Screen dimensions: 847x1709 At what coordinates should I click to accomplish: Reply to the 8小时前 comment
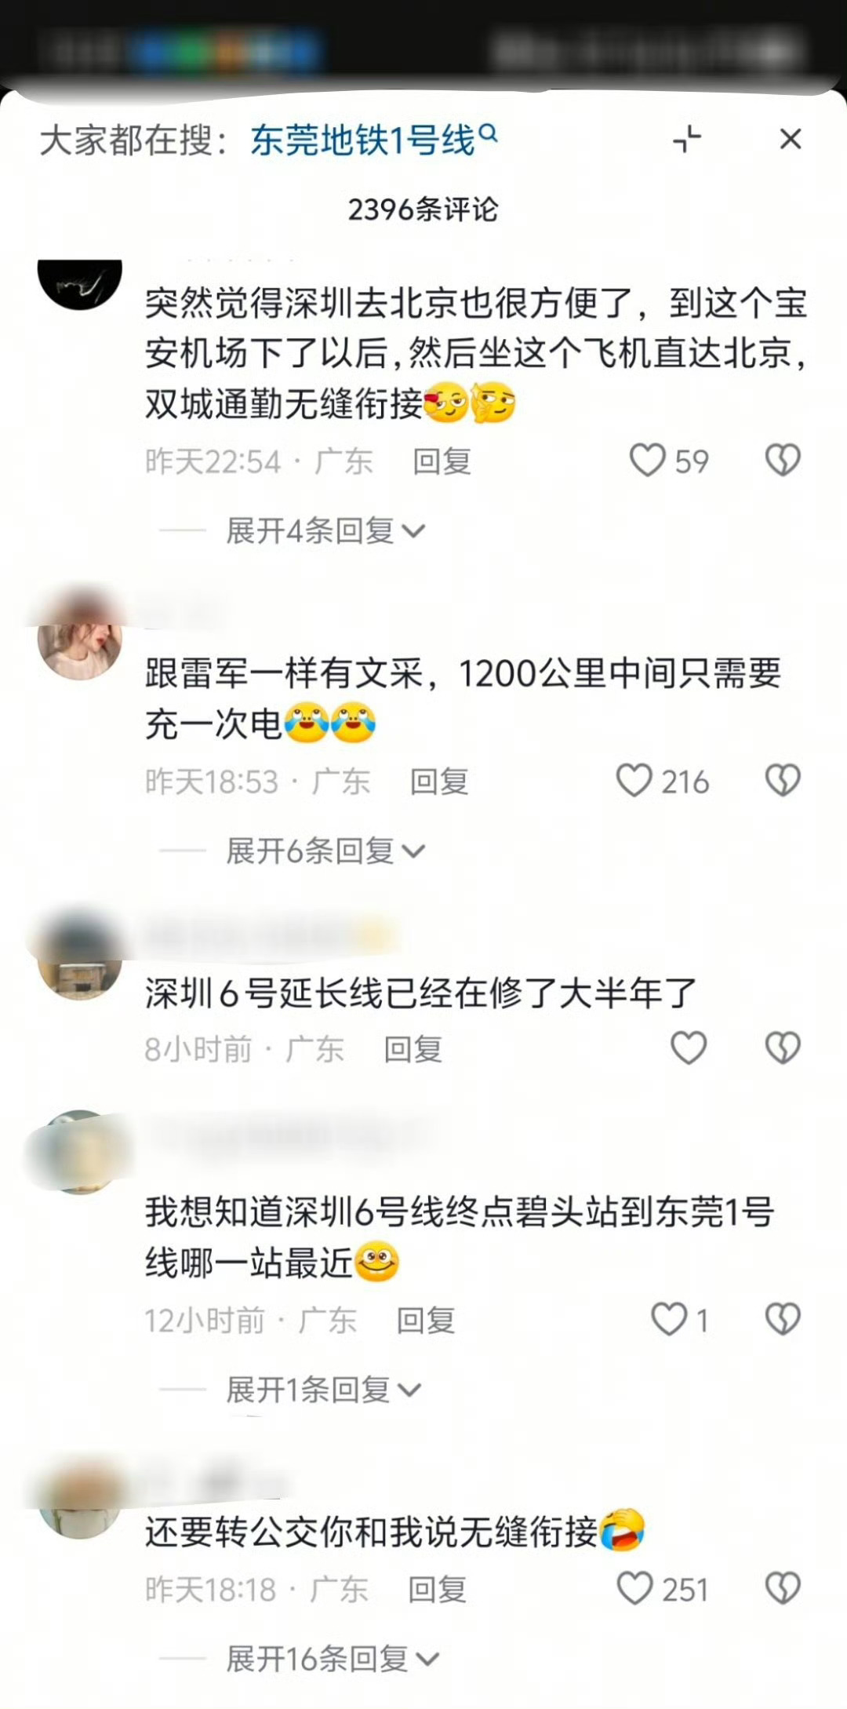[413, 1049]
